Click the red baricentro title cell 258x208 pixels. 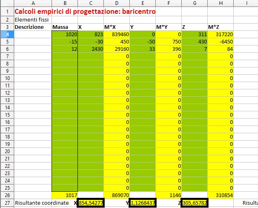click(85, 12)
